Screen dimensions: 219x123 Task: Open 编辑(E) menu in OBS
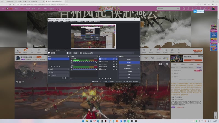[55, 22]
